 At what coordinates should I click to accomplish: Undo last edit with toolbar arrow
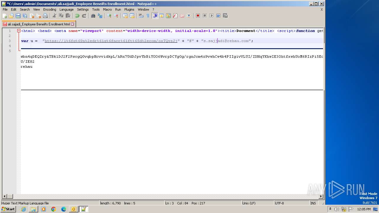point(77,16)
